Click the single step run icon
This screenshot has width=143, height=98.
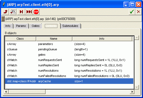(x=21, y=12)
